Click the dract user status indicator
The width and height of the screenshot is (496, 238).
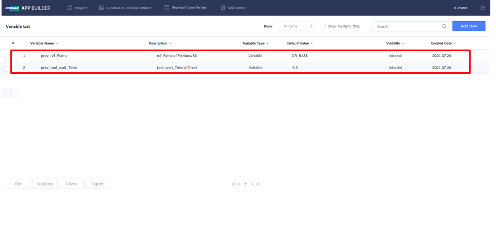[x=460, y=8]
